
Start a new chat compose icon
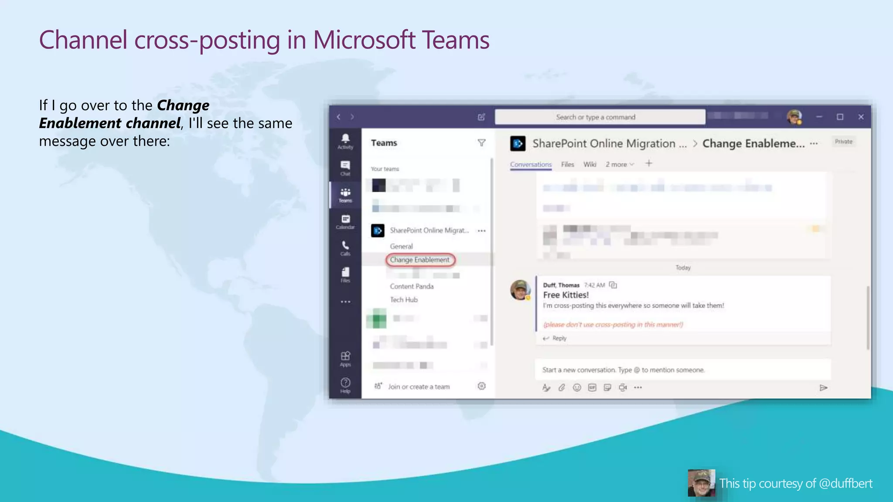coord(481,117)
